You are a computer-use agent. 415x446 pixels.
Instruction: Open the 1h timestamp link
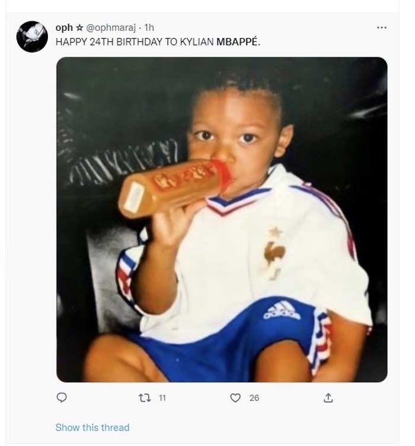[149, 28]
